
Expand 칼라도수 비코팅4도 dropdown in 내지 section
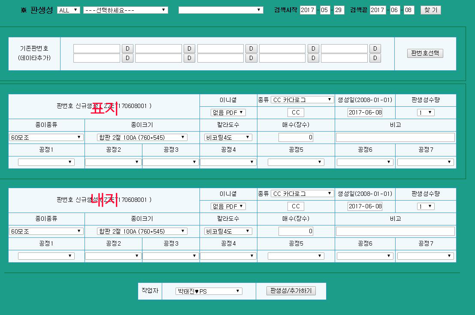[x=228, y=231]
